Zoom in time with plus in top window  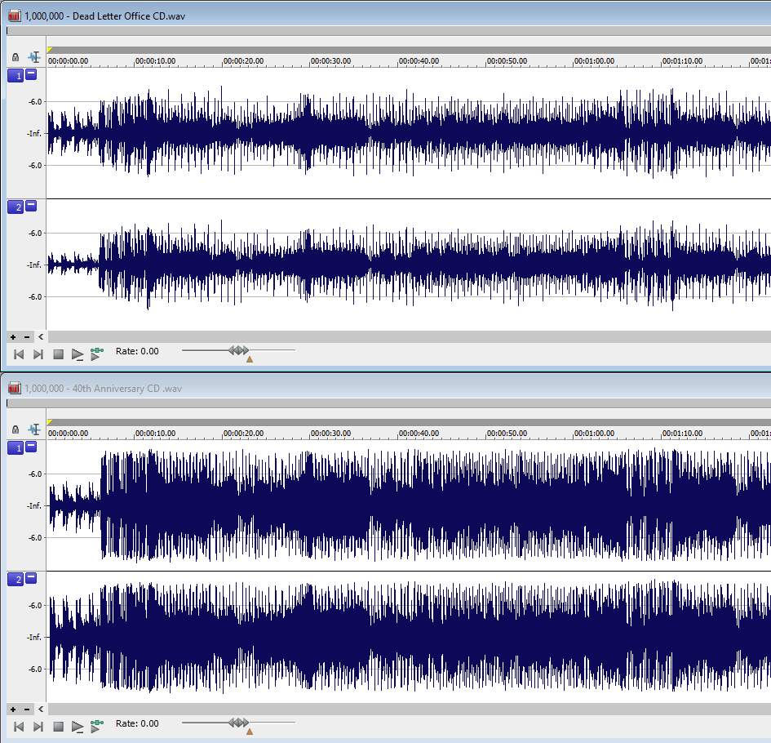tap(13, 336)
